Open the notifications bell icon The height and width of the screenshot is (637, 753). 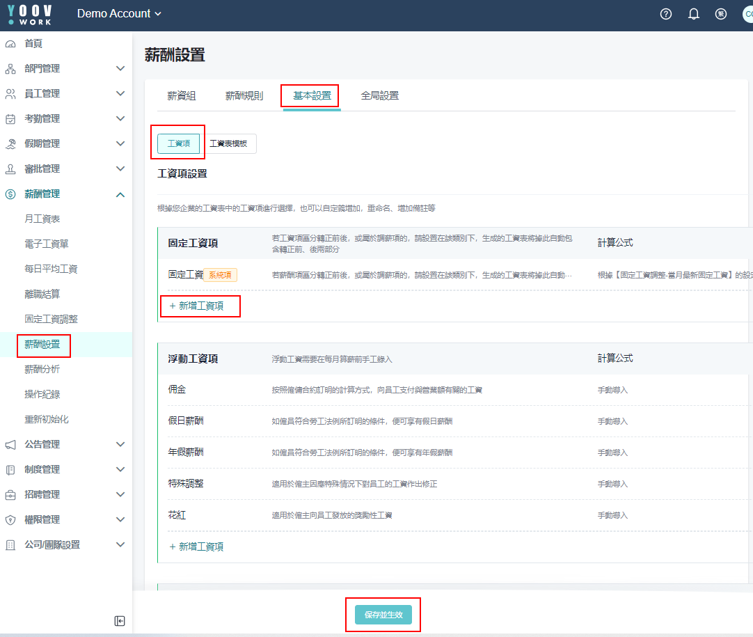[694, 14]
